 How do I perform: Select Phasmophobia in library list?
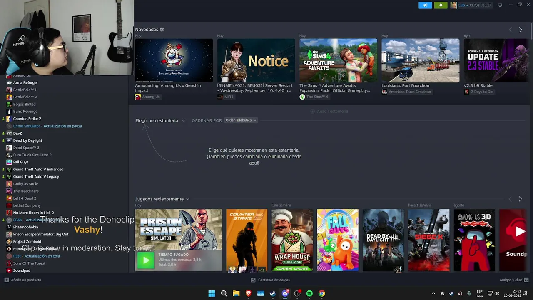click(x=25, y=227)
